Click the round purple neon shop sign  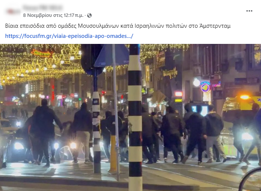pos(205,88)
